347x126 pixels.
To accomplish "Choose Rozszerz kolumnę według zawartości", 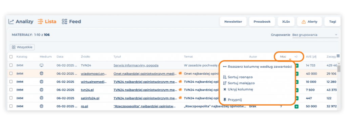I will click(x=258, y=67).
